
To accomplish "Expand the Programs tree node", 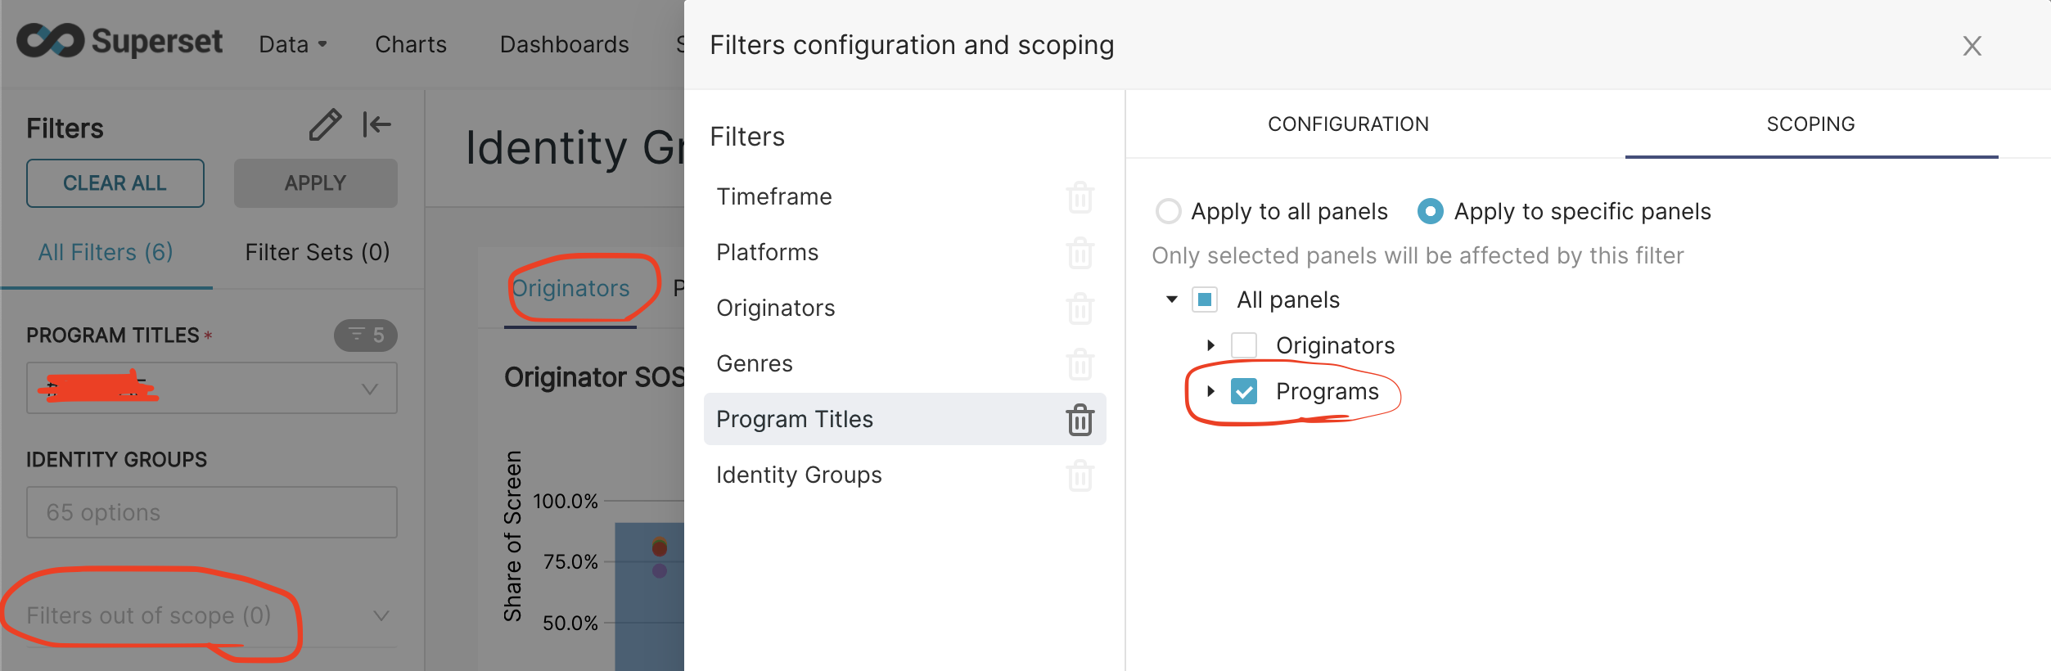I will coord(1210,392).
